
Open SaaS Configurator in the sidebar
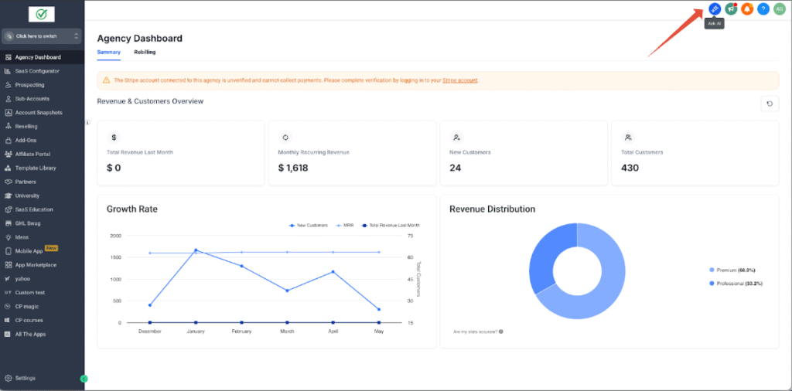[x=37, y=71]
